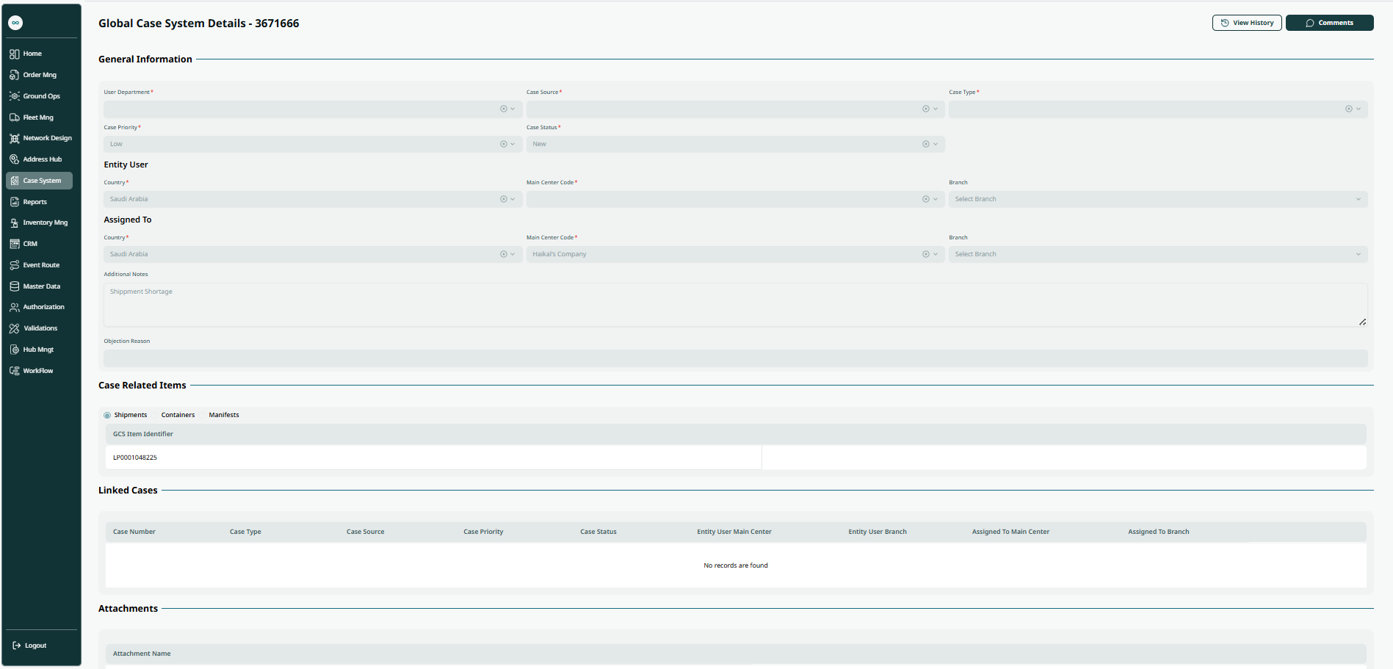Go to WorkFlow in the sidebar

tap(37, 371)
